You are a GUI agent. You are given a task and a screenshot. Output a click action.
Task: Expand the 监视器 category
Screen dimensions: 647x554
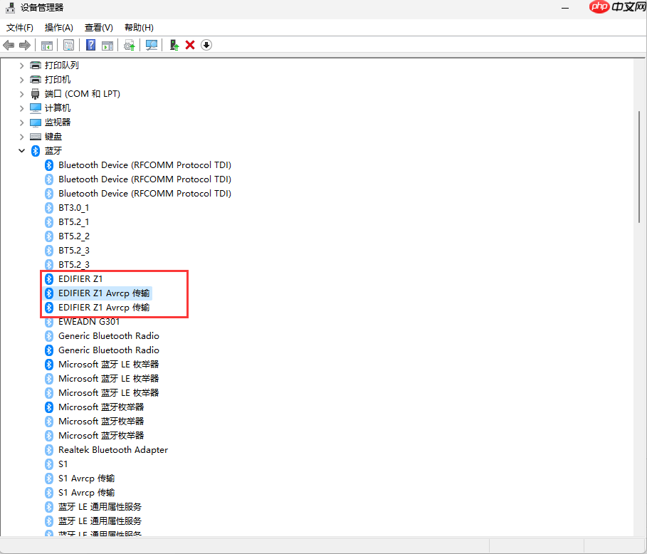click(x=22, y=122)
